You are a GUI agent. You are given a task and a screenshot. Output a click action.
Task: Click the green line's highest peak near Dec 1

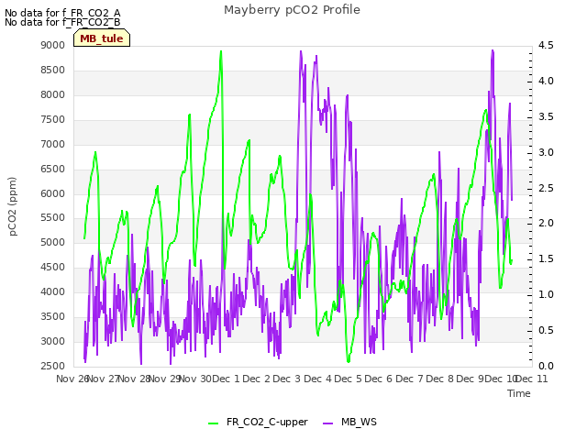point(221,51)
